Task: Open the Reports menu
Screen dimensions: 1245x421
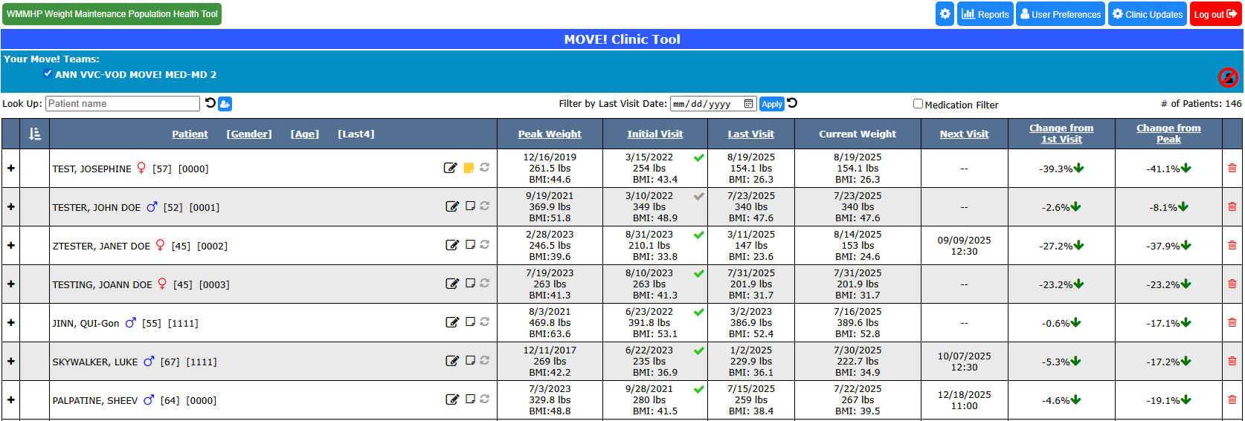Action: tap(985, 14)
